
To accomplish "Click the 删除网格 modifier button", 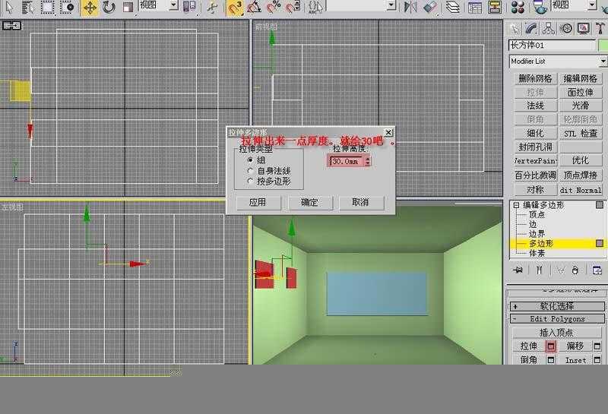I will pyautogui.click(x=536, y=79).
